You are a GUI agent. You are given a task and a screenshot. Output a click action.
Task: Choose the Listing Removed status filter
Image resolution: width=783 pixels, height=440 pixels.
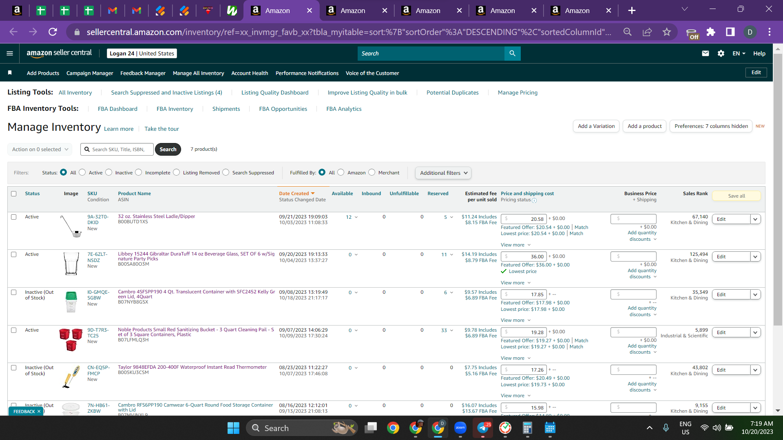point(177,172)
